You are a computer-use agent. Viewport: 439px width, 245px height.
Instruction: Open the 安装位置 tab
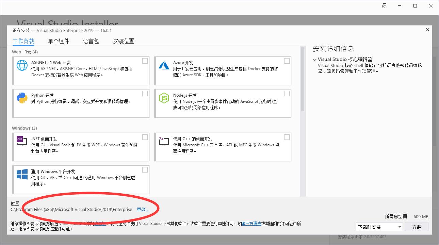[x=124, y=41]
